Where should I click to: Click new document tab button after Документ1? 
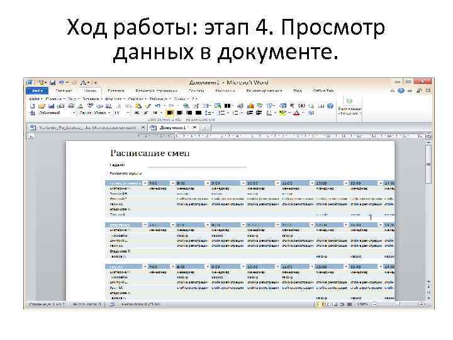click(205, 127)
